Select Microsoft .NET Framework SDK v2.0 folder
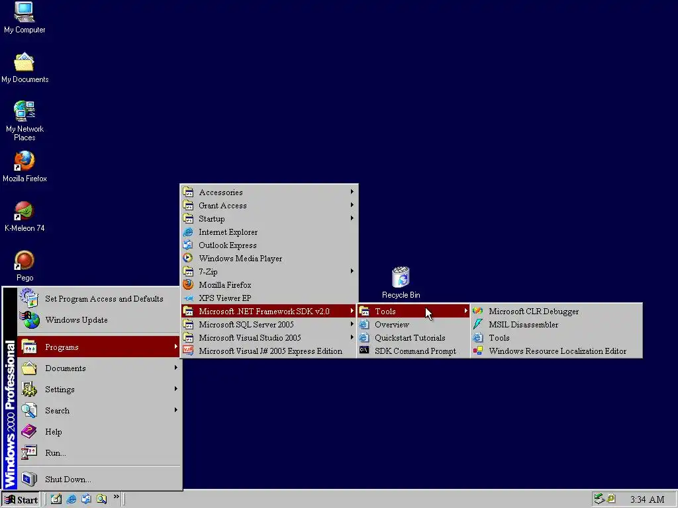Screen dimensions: 678x508 click(269, 311)
